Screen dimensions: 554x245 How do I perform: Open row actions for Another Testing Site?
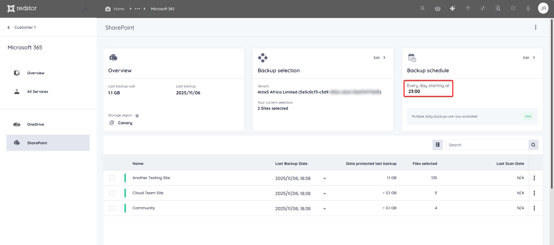tap(534, 178)
